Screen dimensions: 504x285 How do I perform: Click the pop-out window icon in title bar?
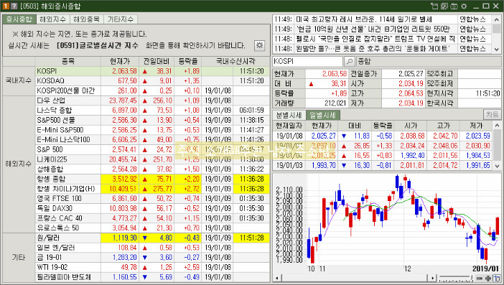[x=434, y=6]
